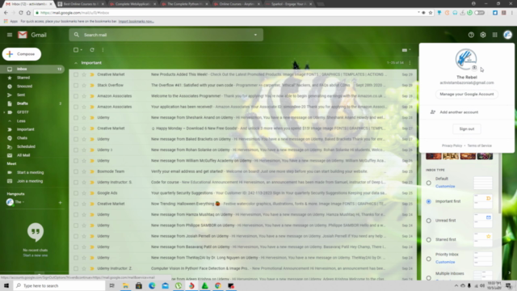The height and width of the screenshot is (291, 517).
Task: Tick the checkbox for Stack Overflow email
Action: pyautogui.click(x=76, y=85)
